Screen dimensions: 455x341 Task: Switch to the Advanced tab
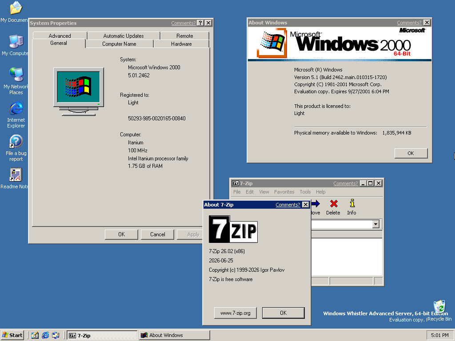[60, 36]
